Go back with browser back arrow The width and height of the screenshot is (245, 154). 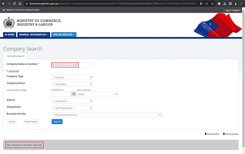(x=3, y=4)
